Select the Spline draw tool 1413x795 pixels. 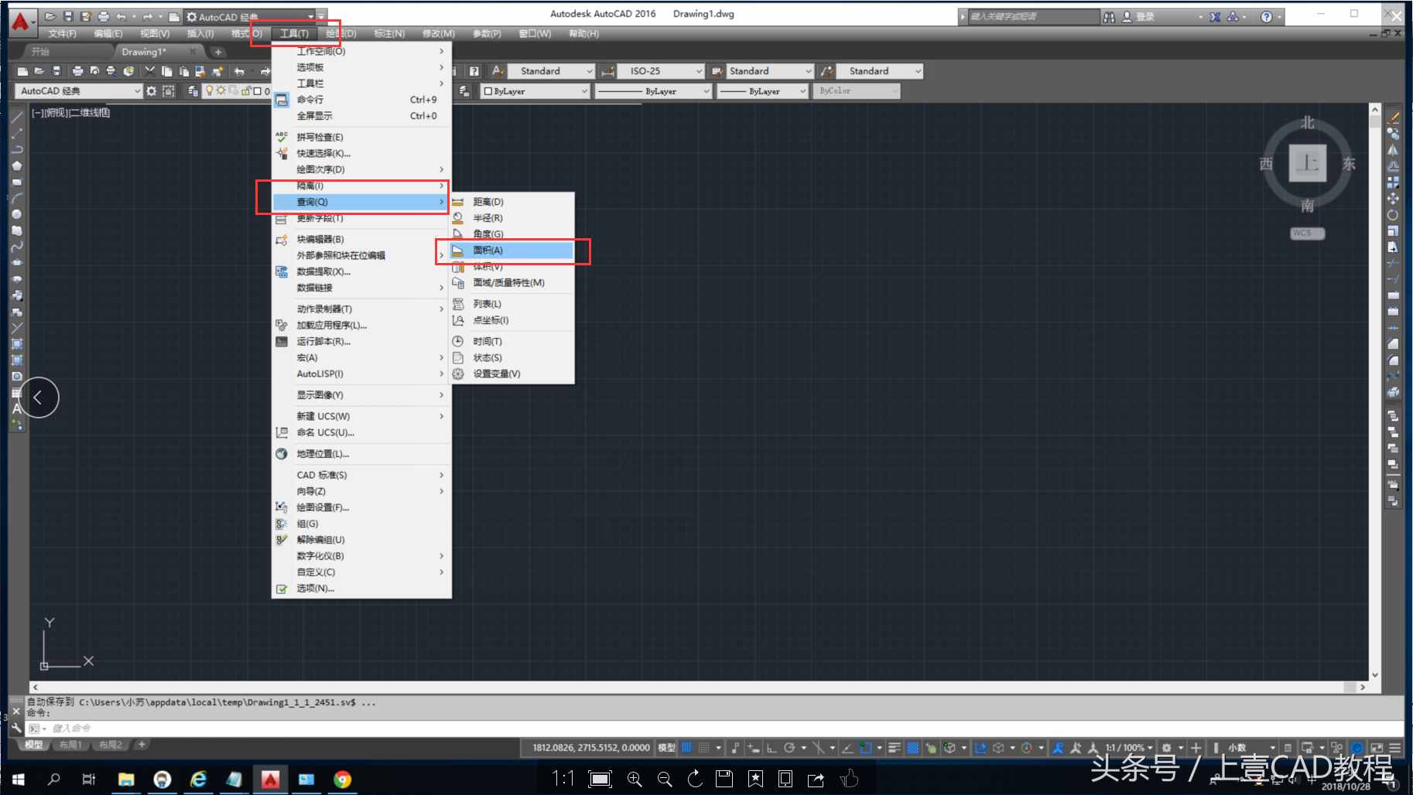coord(16,247)
